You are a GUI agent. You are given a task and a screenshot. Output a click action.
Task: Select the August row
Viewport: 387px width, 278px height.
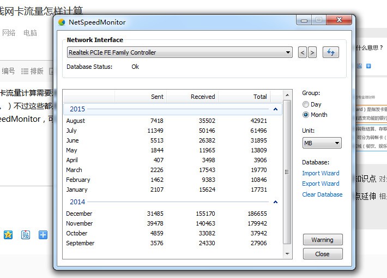(172, 121)
